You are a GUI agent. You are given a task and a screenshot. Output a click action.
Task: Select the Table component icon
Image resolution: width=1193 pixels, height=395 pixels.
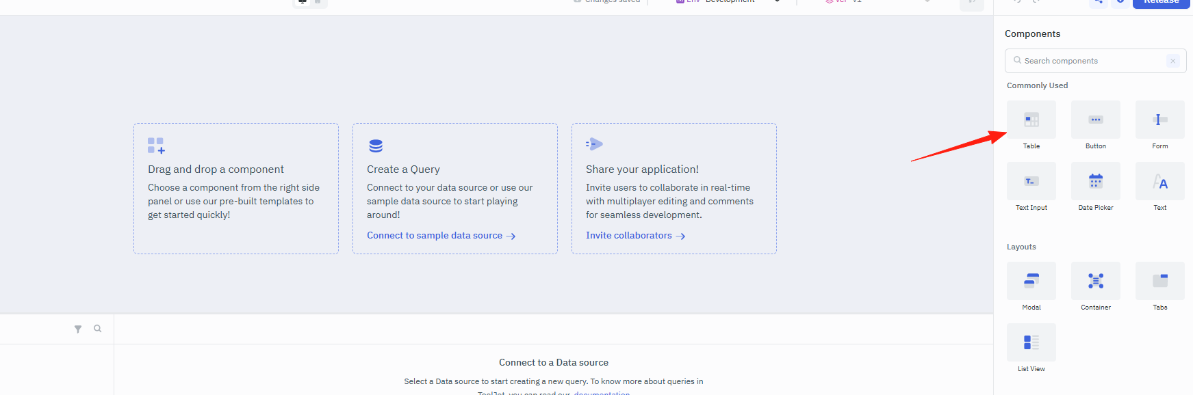pyautogui.click(x=1031, y=120)
